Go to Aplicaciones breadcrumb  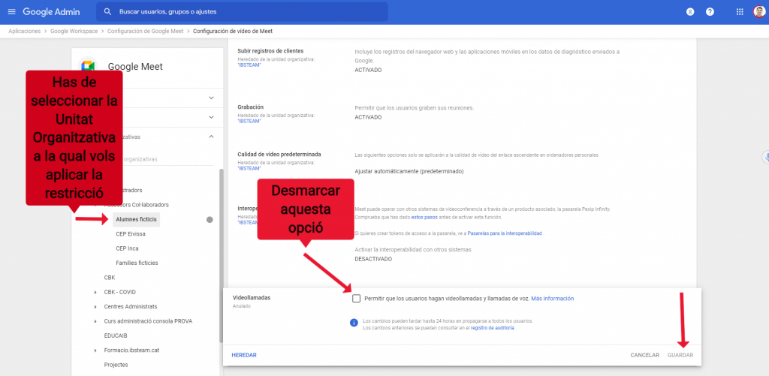[25, 31]
